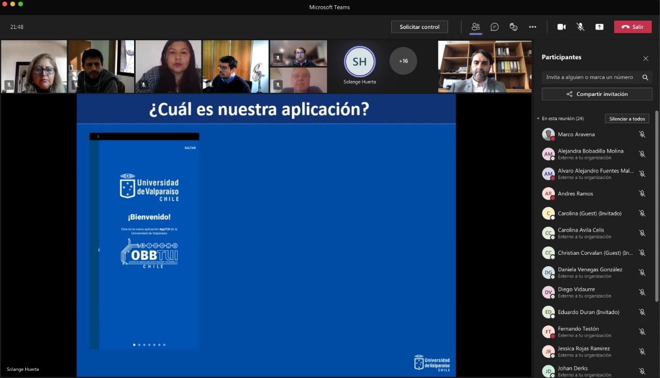Click the FT avatar of Fernando Testón
The height and width of the screenshot is (378, 660).
(x=548, y=332)
